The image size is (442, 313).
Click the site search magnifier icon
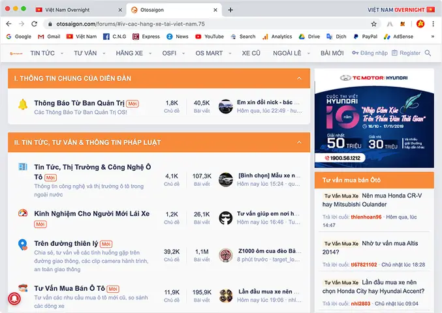[428, 53]
